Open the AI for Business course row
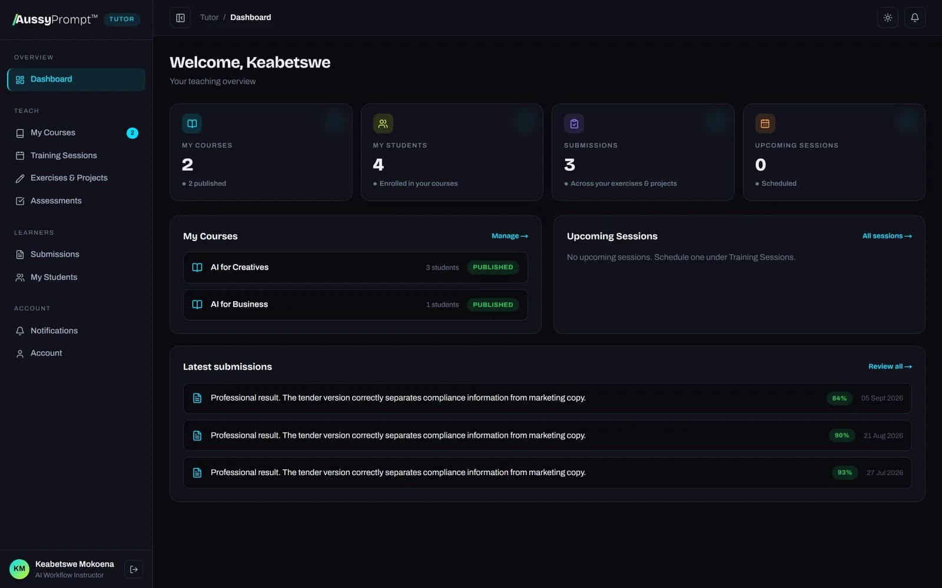Viewport: 942px width, 588px height. 356,305
